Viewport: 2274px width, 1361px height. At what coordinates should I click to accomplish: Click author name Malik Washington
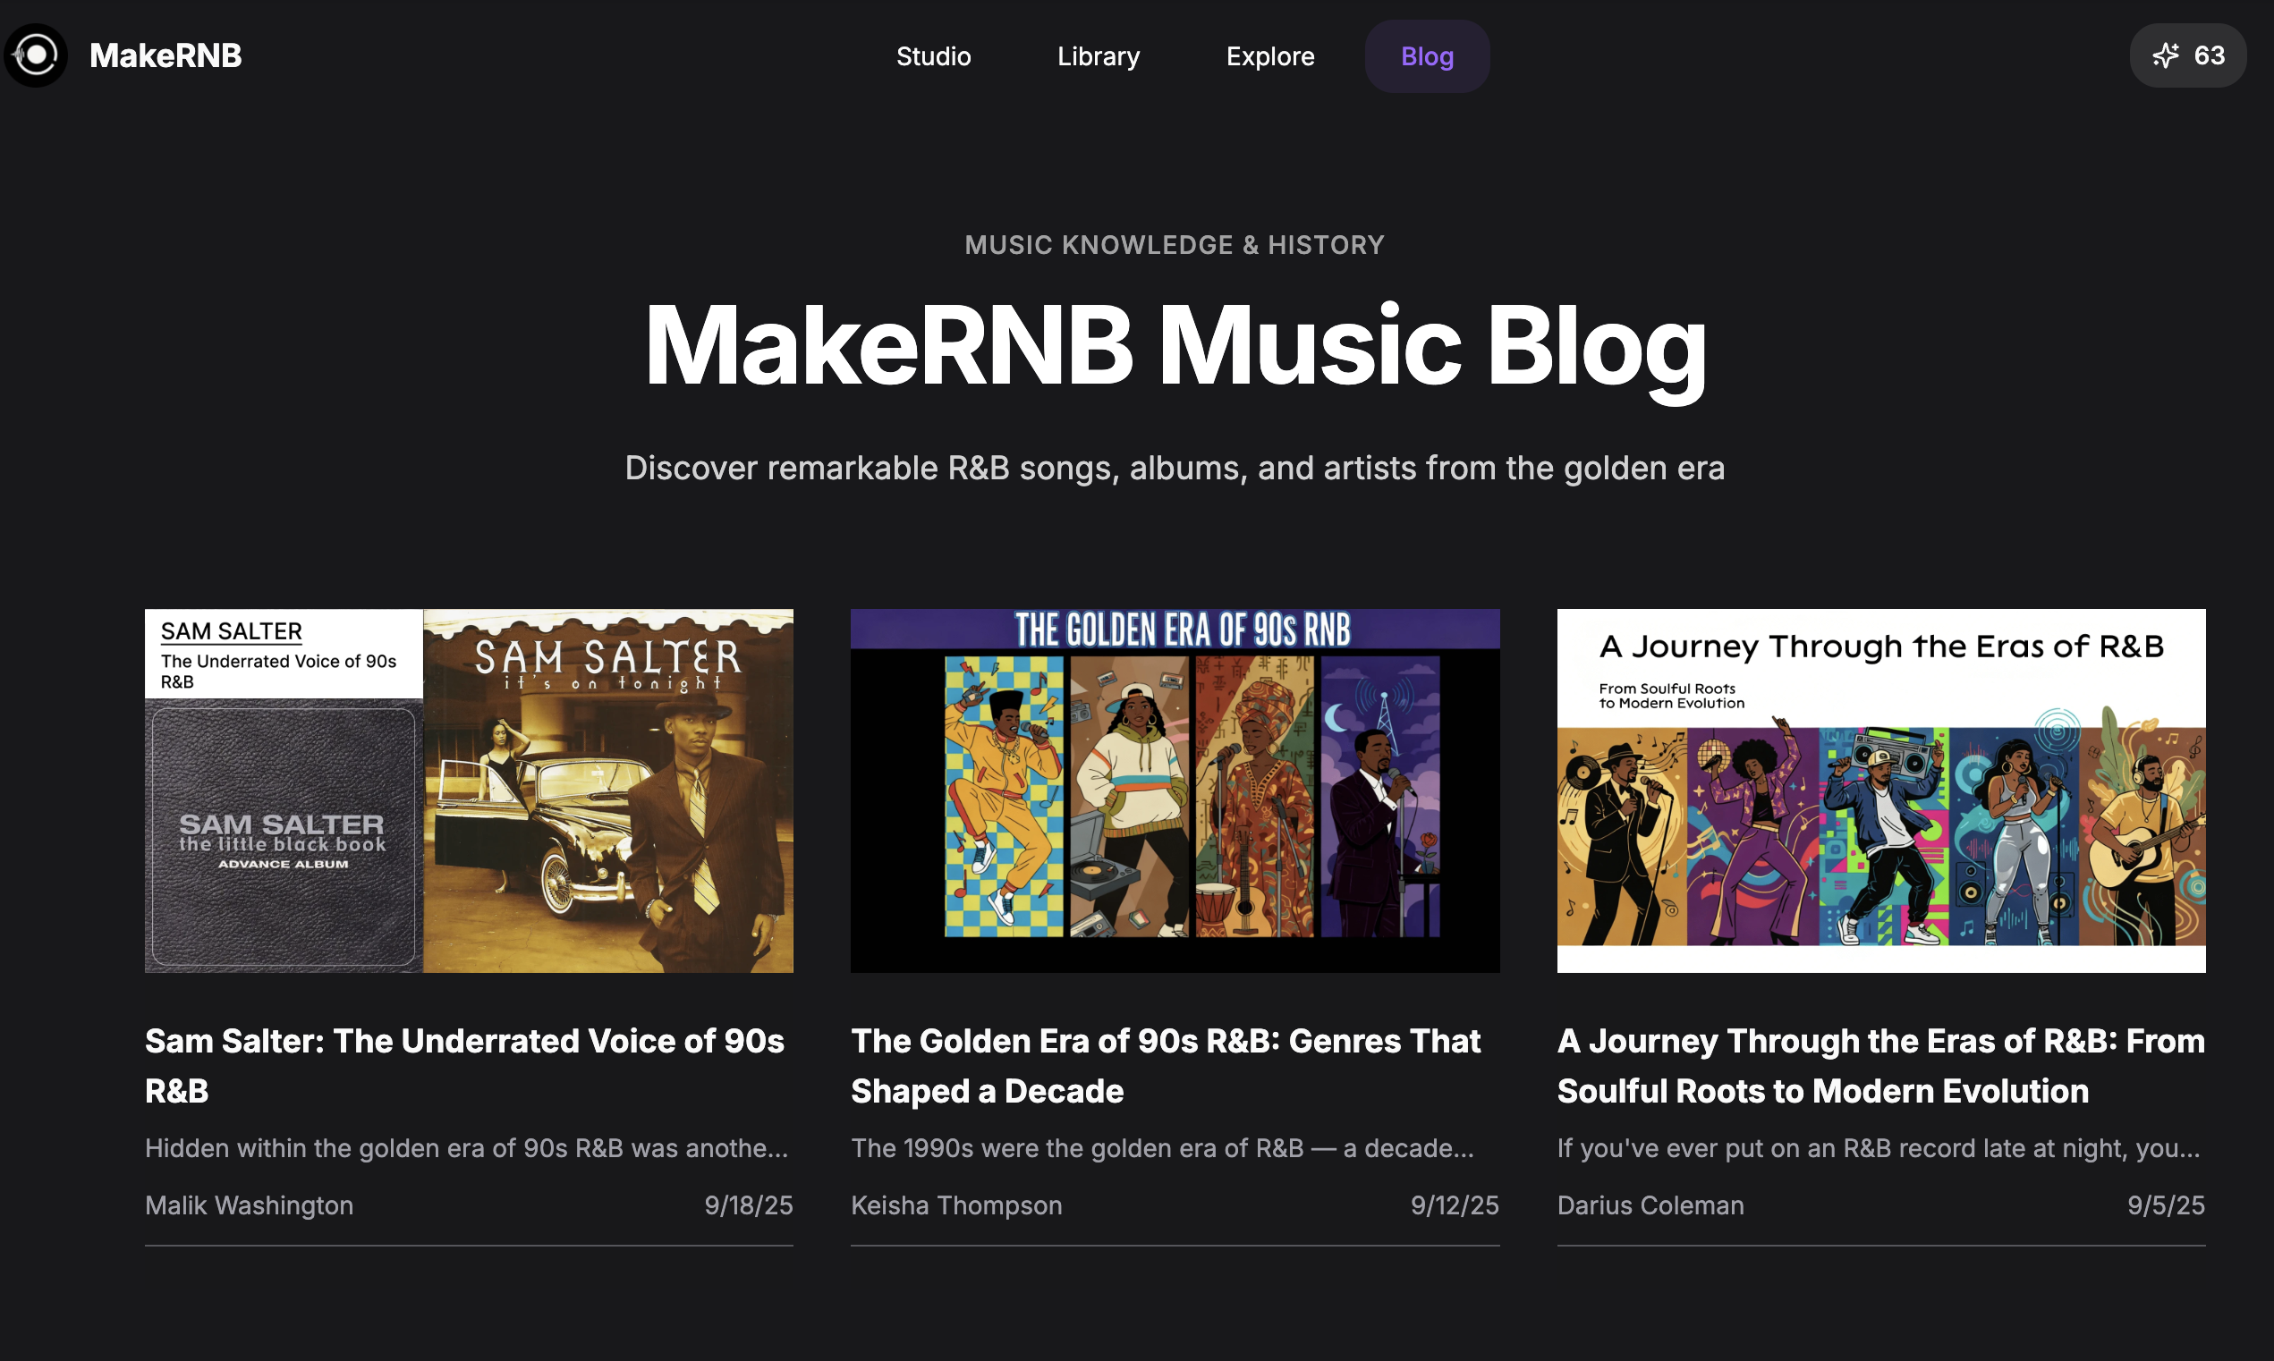249,1205
